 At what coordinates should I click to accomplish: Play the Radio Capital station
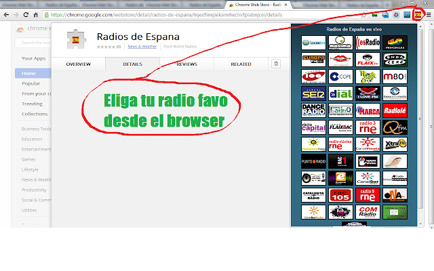(x=313, y=127)
